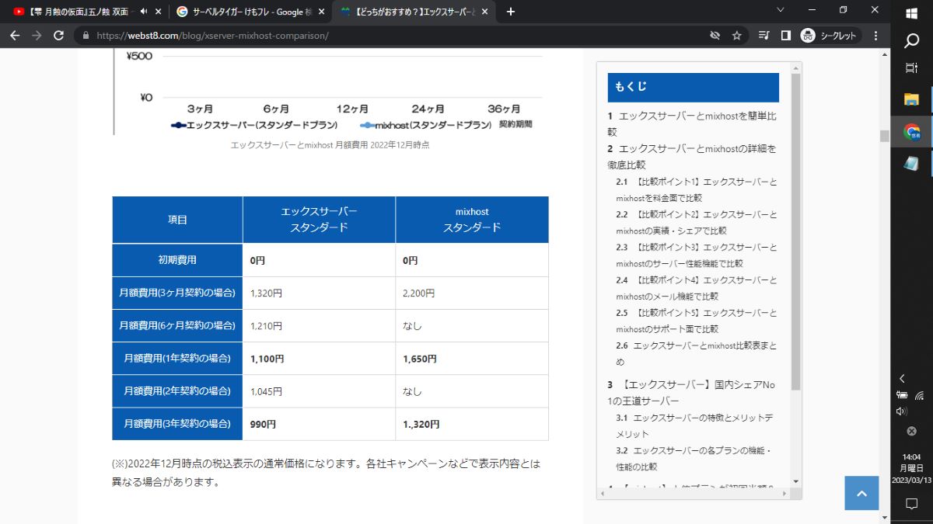The height and width of the screenshot is (524, 933).
Task: Open contents link 2.1 料金面で比較
Action: tap(697, 189)
